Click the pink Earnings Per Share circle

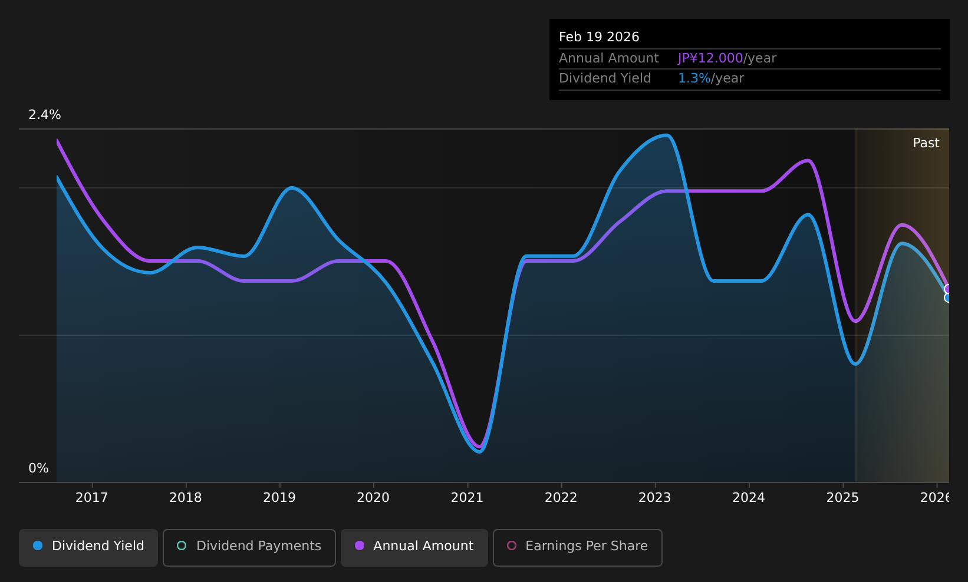(512, 545)
